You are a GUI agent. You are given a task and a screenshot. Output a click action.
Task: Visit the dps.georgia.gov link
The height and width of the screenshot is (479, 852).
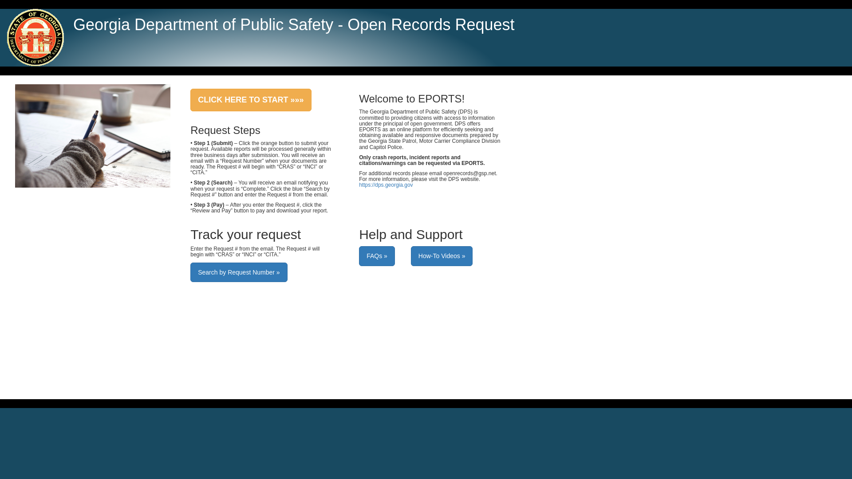(x=386, y=185)
